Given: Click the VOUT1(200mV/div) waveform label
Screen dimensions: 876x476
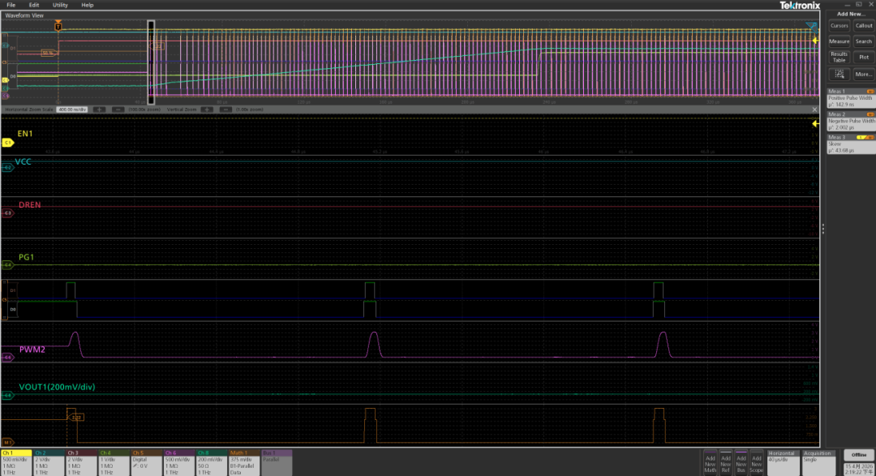Looking at the screenshot, I should [57, 387].
